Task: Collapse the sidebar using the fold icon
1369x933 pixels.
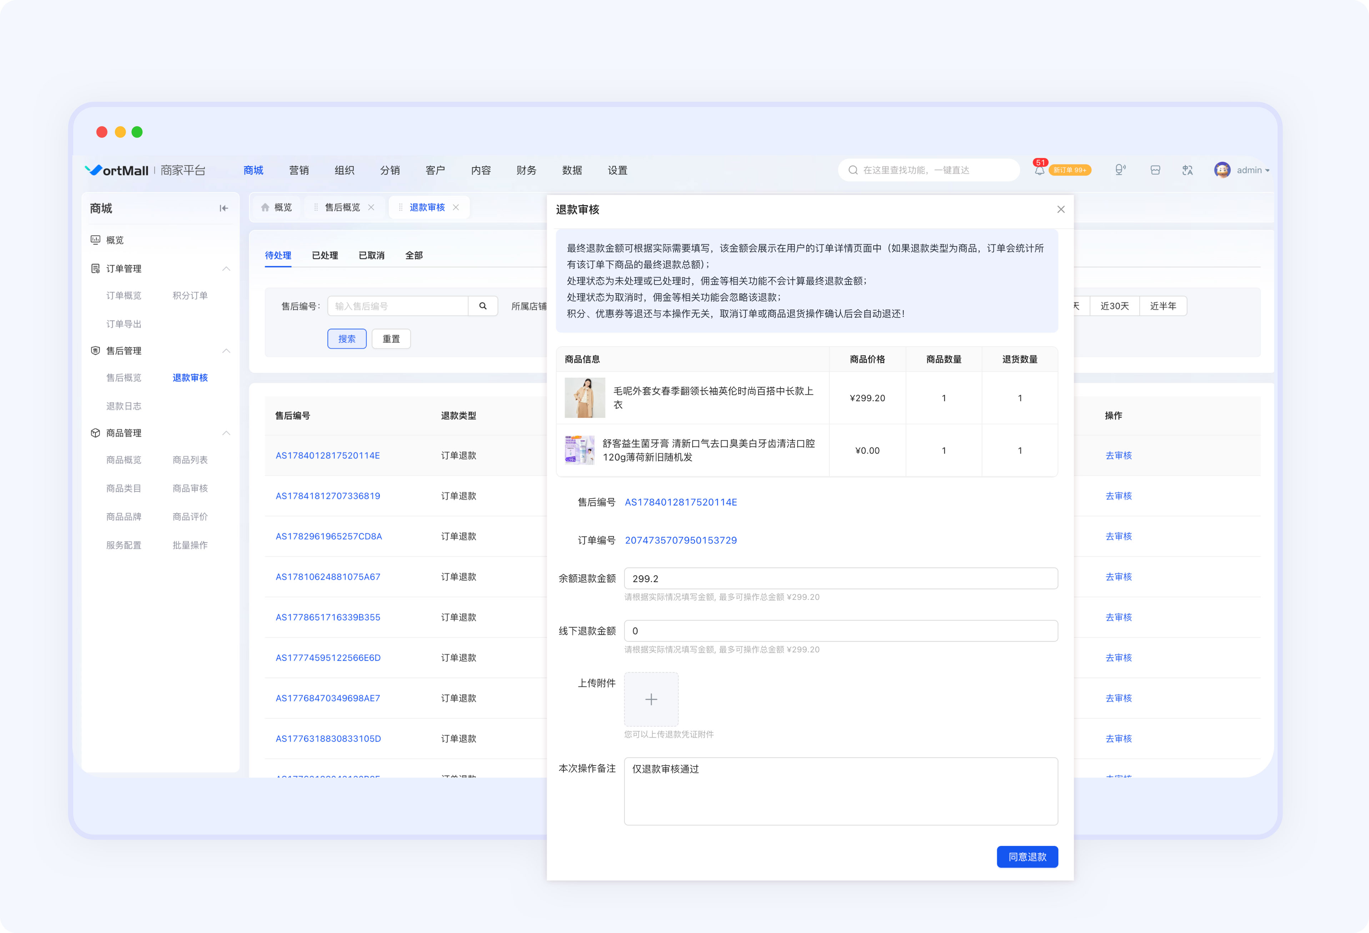Action: 224,208
